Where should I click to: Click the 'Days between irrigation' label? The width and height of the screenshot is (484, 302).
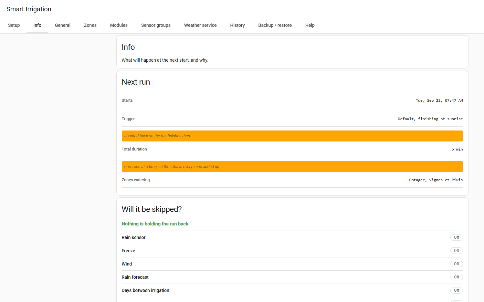145,290
